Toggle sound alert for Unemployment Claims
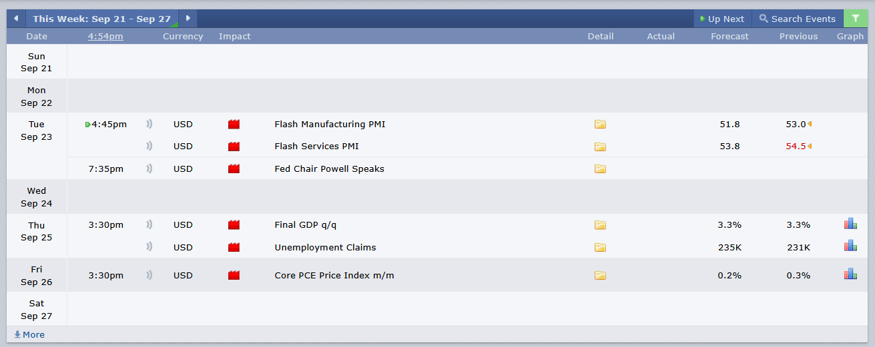Screen dimensions: 875x347 (x=150, y=247)
